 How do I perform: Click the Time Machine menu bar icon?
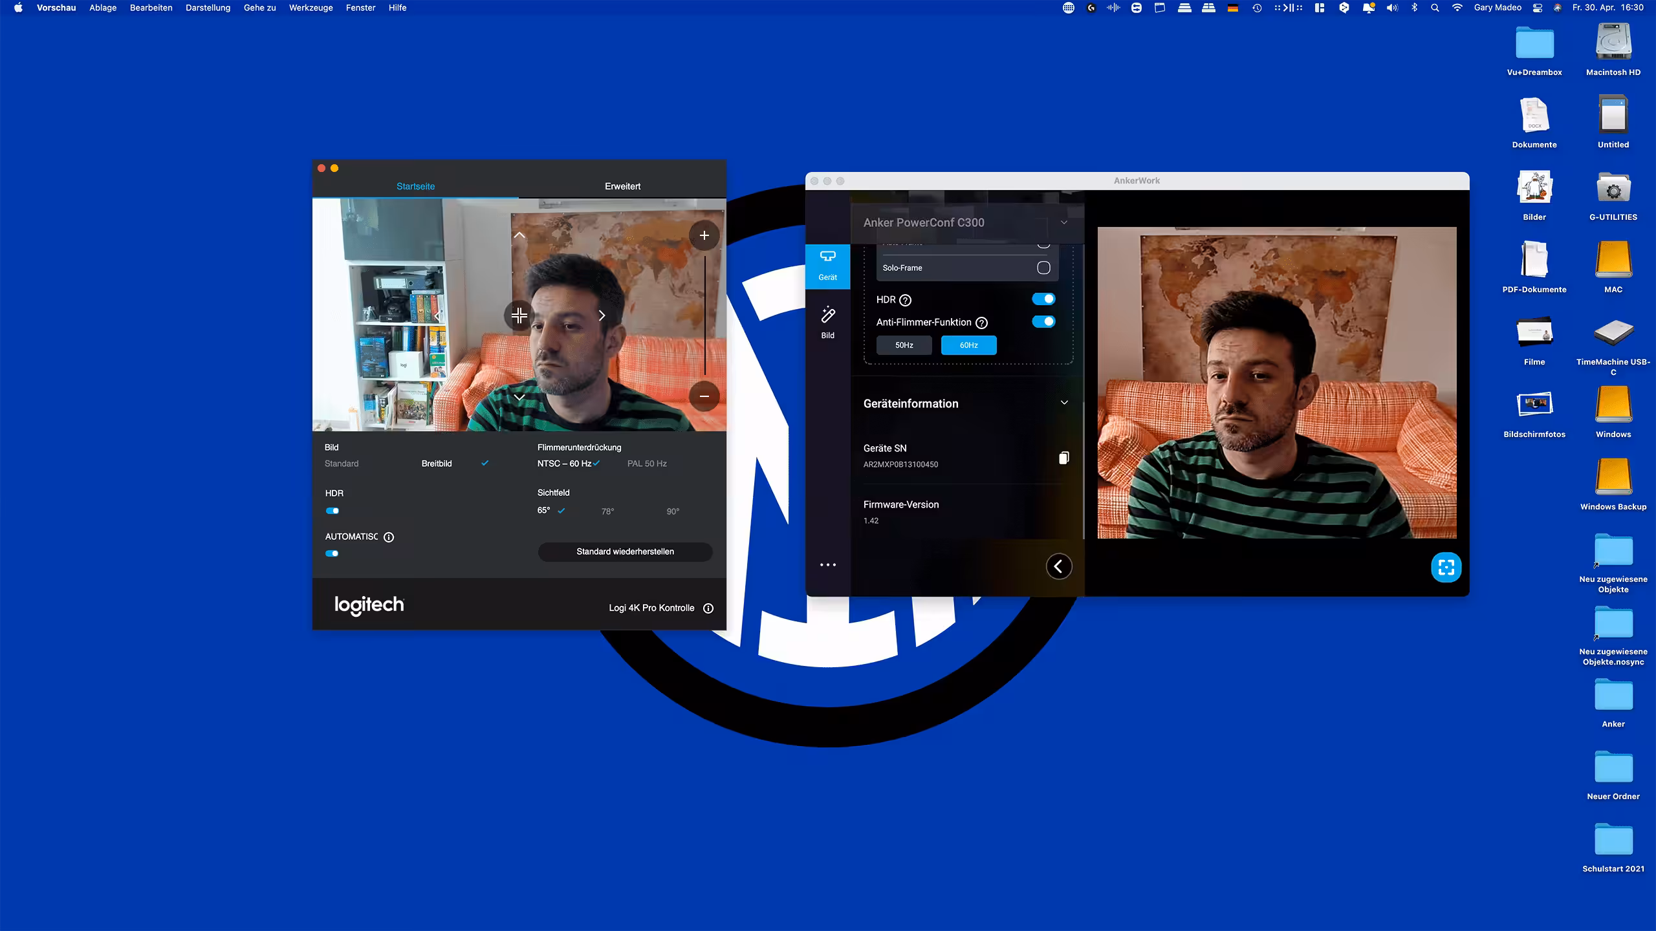tap(1257, 8)
